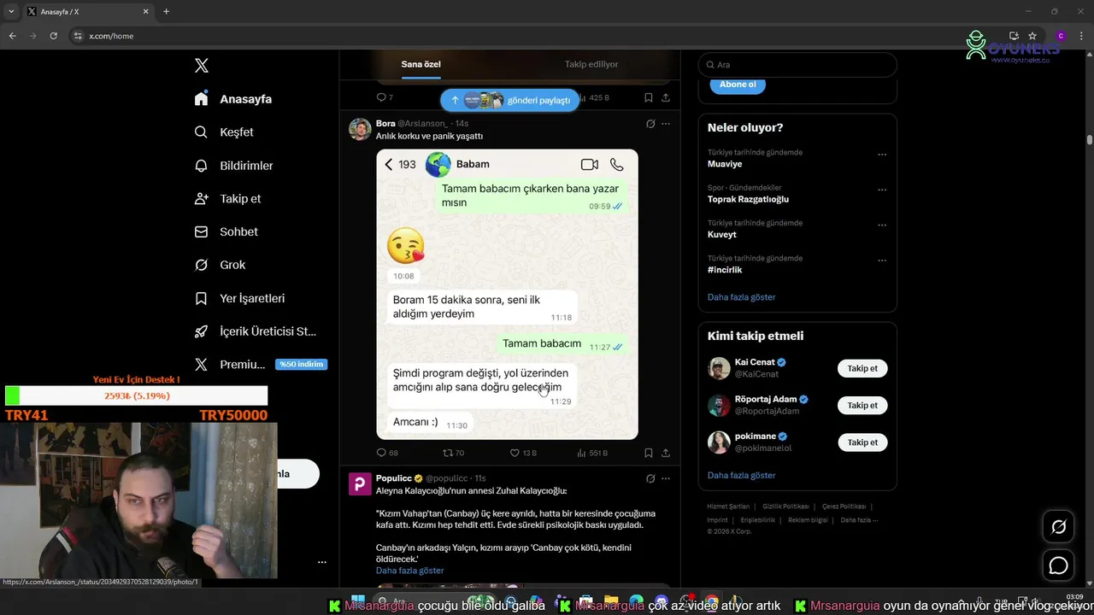Image resolution: width=1094 pixels, height=615 pixels.
Task: Open İçerik Üreticisi Stüdyosu item
Action: [256, 331]
